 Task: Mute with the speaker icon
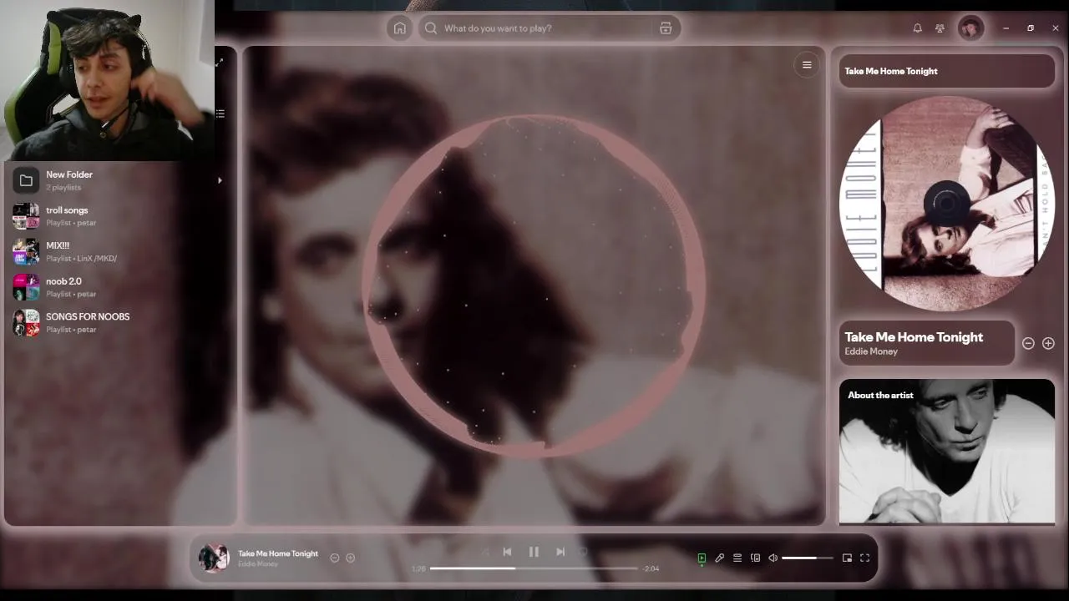773,558
